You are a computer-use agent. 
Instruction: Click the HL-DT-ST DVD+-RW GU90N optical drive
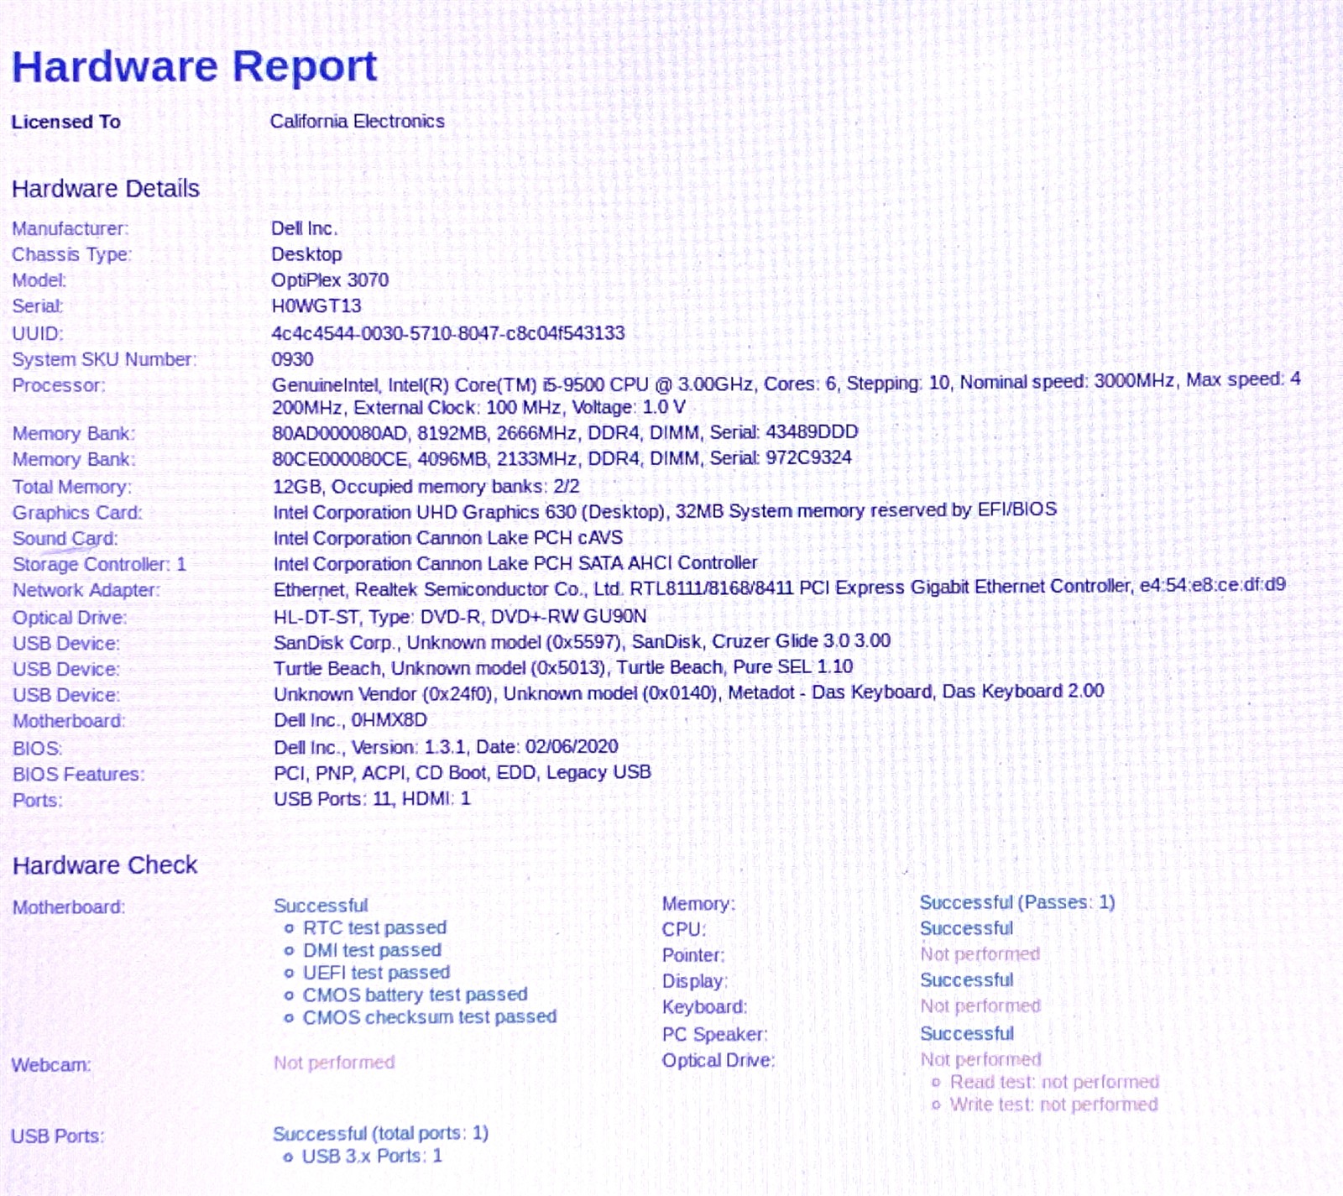460,616
